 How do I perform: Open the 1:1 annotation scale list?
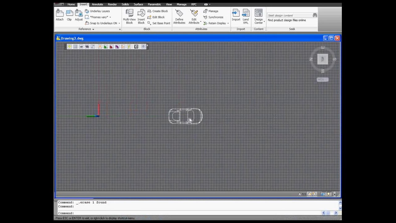coord(302,194)
